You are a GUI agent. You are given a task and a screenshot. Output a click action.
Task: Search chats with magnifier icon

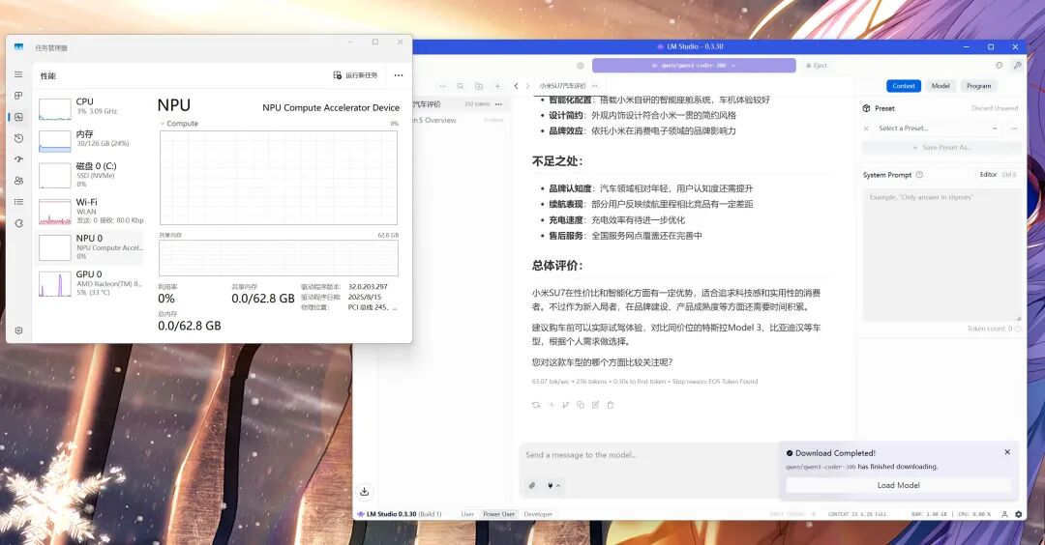(x=460, y=86)
